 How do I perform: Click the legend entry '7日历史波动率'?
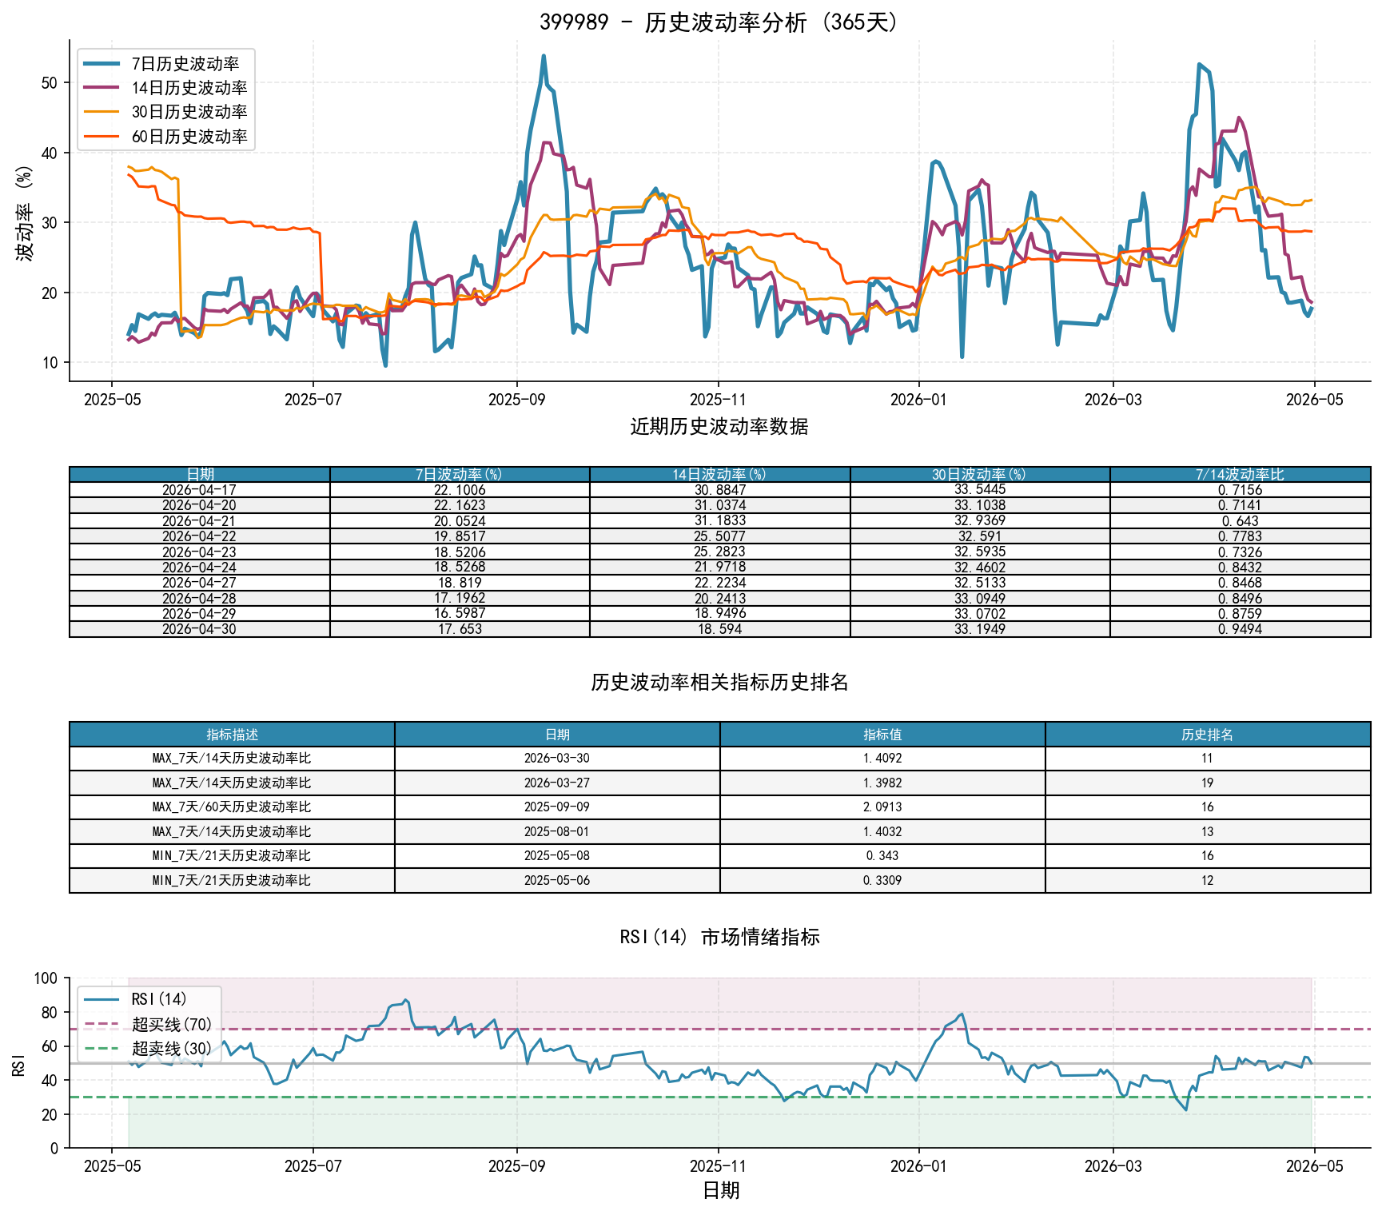(x=165, y=64)
